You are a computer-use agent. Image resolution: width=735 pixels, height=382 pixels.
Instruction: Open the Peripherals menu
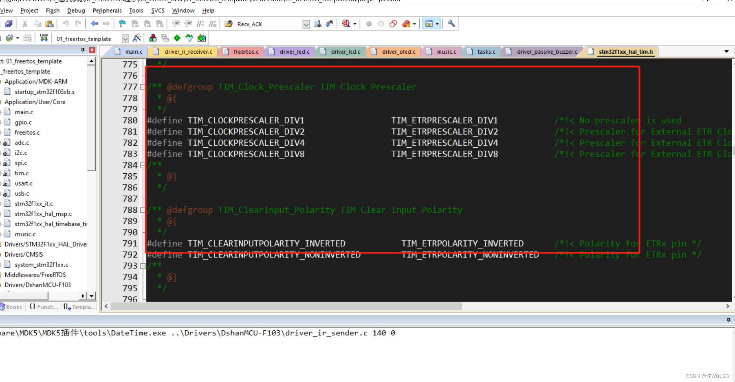(107, 11)
